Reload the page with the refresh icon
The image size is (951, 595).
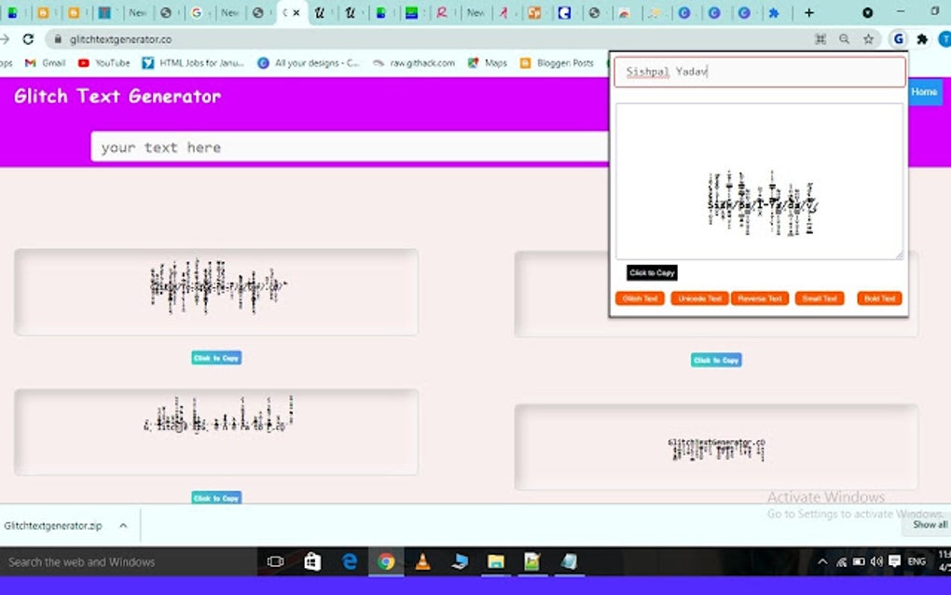click(28, 39)
